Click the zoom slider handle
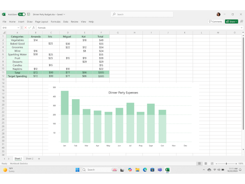 226,164
